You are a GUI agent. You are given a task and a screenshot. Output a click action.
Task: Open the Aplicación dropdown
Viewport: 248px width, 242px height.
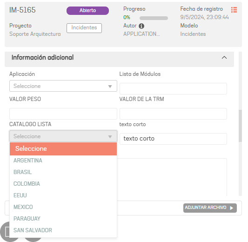click(63, 86)
